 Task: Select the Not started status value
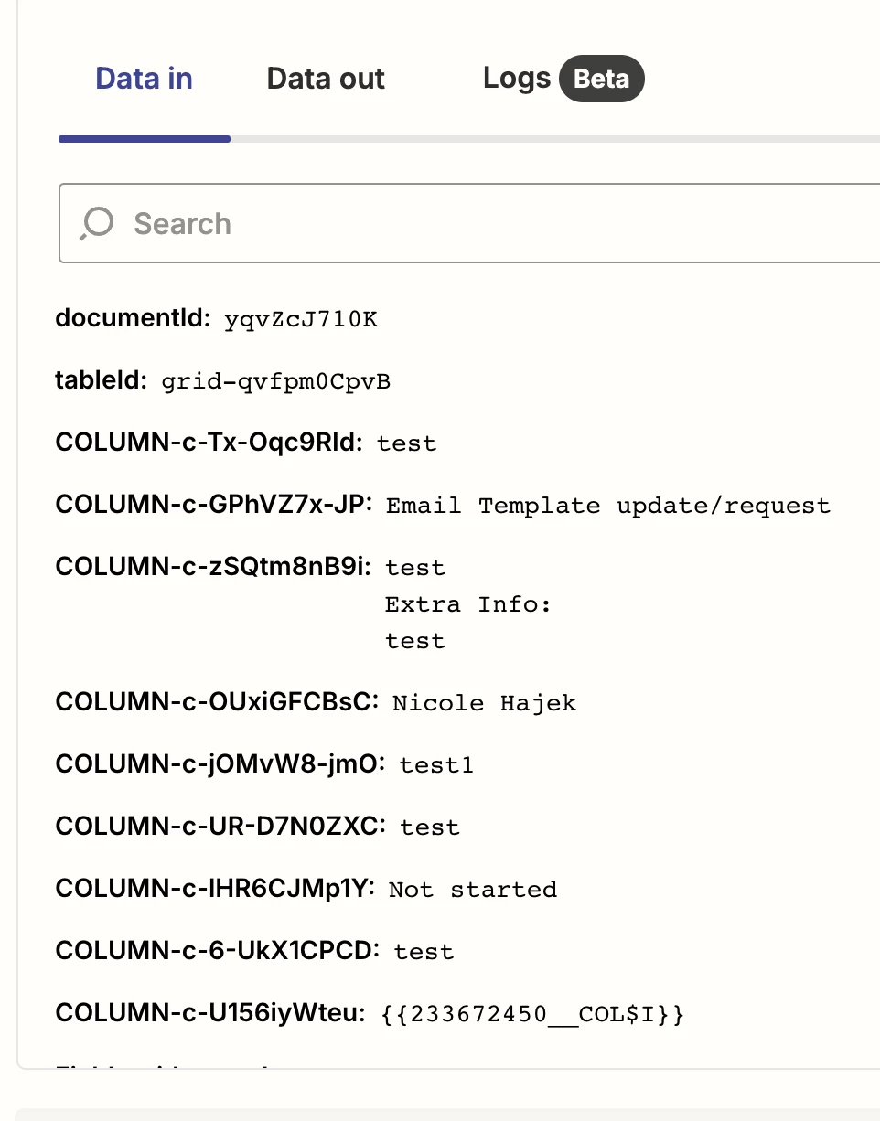pos(472,890)
